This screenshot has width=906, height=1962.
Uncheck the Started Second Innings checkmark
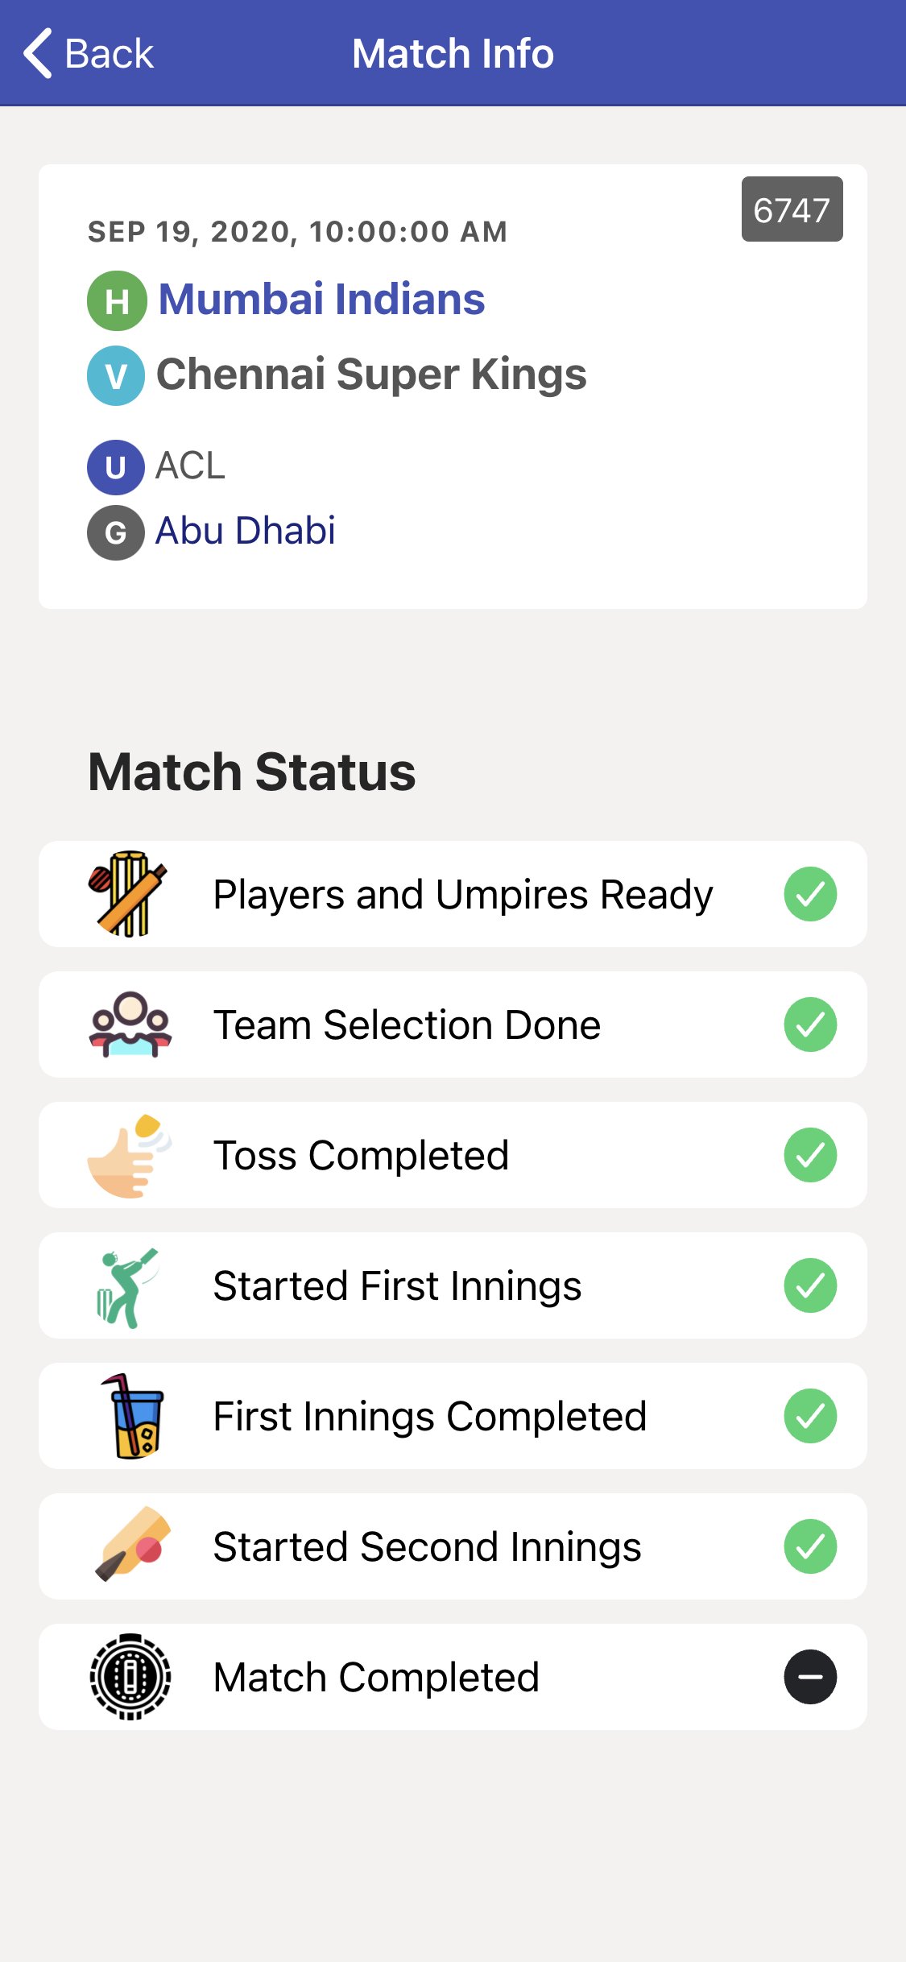[x=810, y=1546]
